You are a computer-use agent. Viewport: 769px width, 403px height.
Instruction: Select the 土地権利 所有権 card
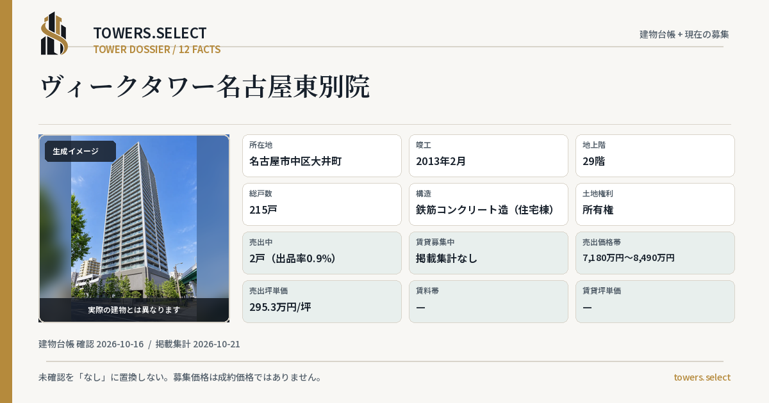(x=655, y=204)
